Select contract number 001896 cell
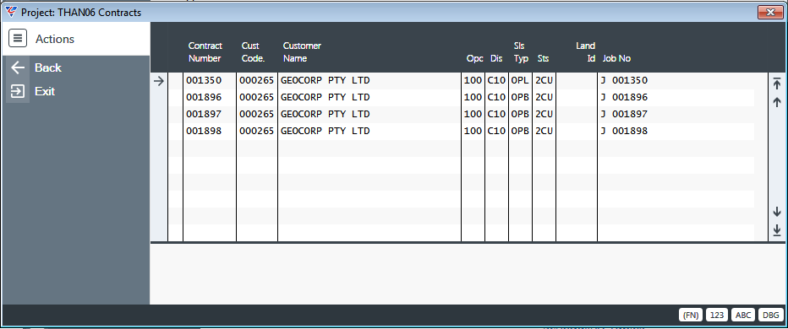 [204, 97]
